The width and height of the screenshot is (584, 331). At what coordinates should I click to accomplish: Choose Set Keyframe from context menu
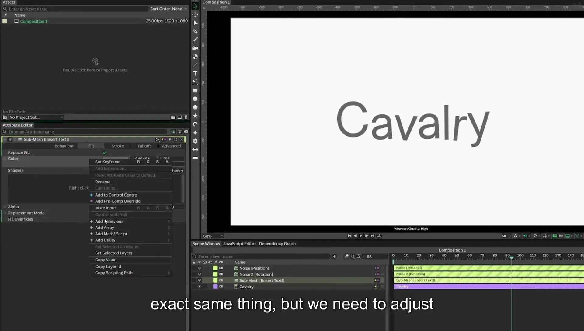pos(108,162)
